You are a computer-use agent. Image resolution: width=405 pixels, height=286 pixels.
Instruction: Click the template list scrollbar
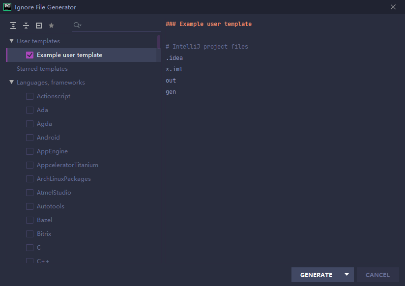coord(159,42)
